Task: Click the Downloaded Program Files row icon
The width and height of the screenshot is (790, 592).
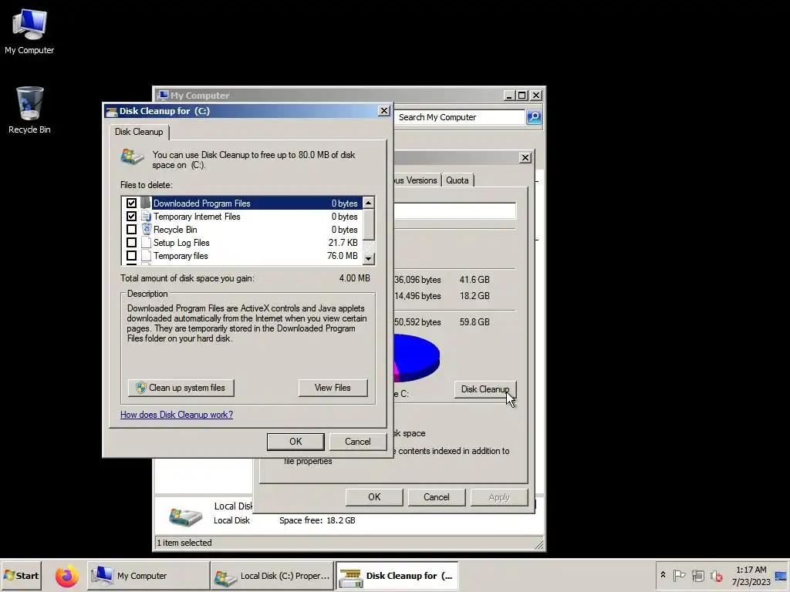Action: pyautogui.click(x=146, y=203)
